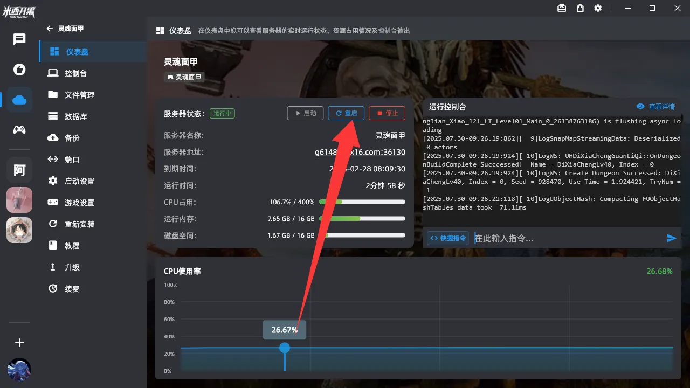690x388 pixels.
Task: Maximize the application window
Action: [x=652, y=8]
